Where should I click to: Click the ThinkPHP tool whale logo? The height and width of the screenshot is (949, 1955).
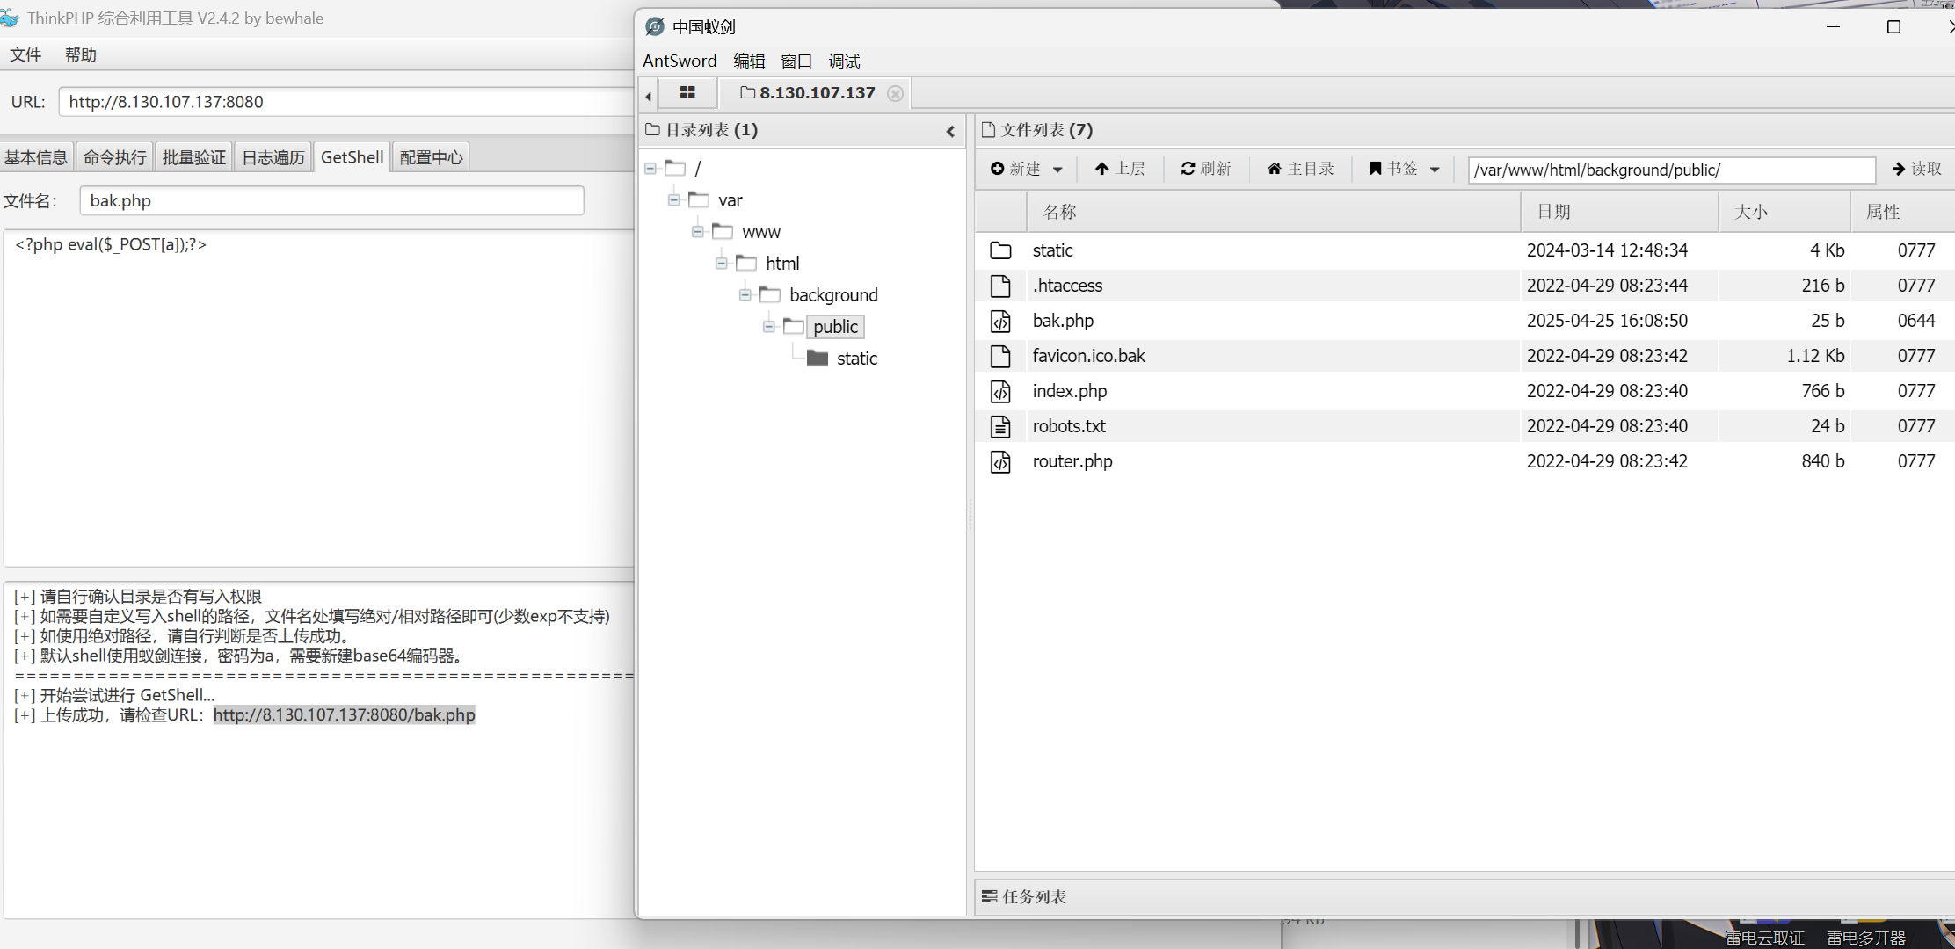pos(10,18)
